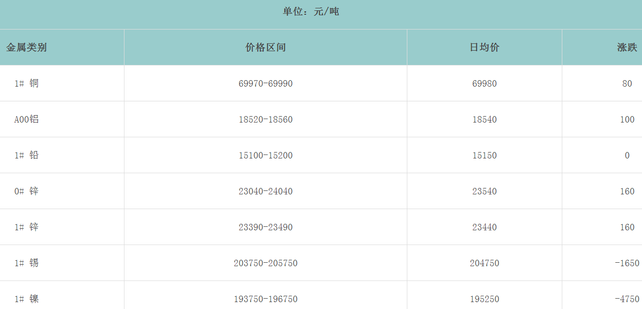Select tin price range 203750-205750

click(x=265, y=263)
